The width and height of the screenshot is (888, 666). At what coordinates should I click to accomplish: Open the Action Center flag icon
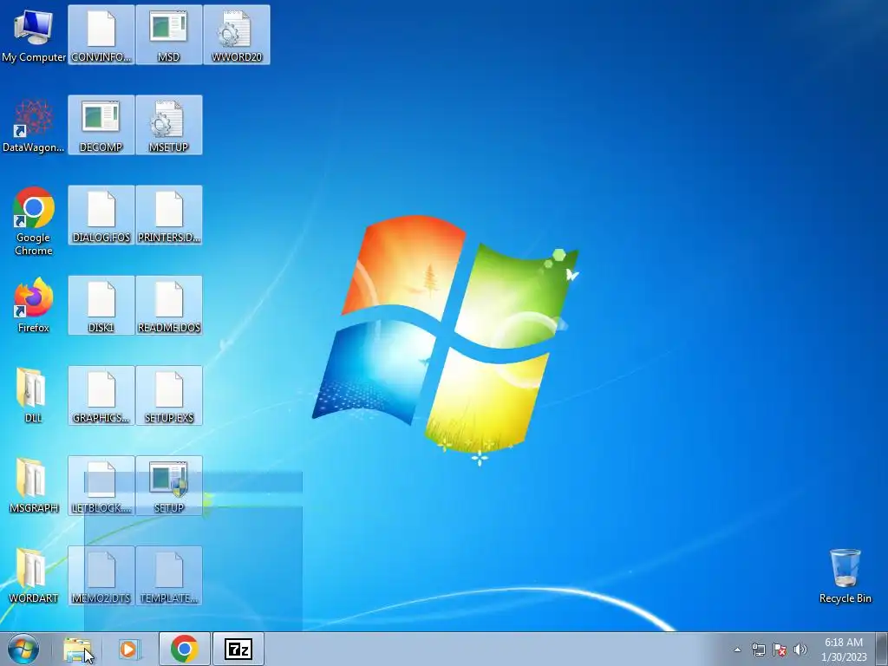click(780, 650)
